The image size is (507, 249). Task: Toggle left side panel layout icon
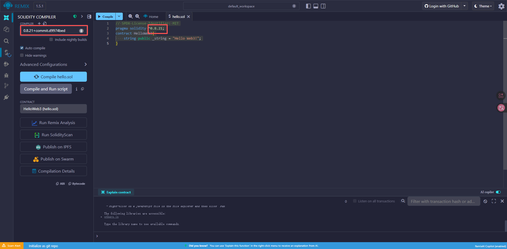(308, 6)
